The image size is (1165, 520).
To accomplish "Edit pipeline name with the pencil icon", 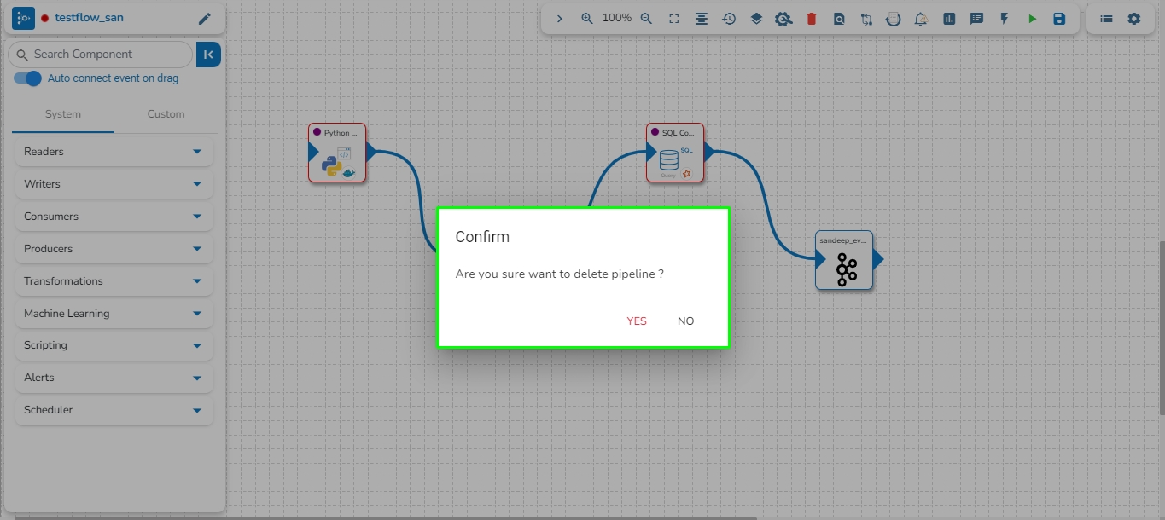I will [x=204, y=19].
